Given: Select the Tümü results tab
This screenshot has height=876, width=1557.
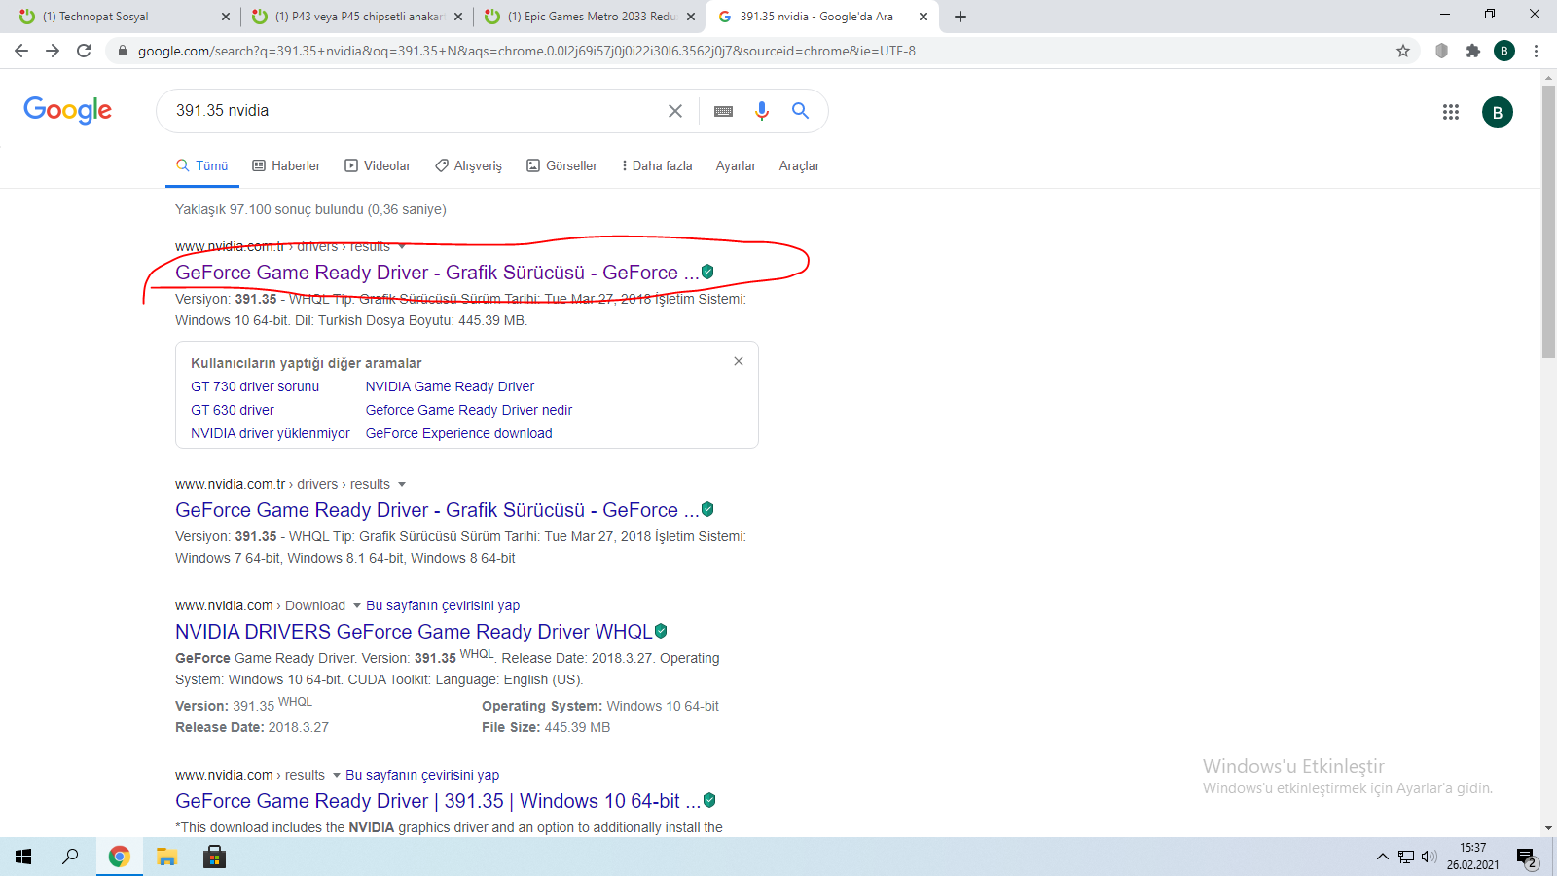Looking at the screenshot, I should coord(202,166).
